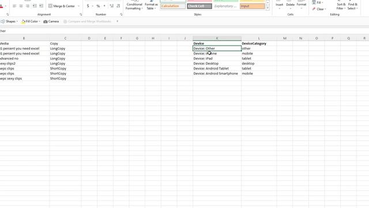Select 'mobile' cell next to Android Smartphone
This screenshot has height=208, width=369.
click(259, 73)
